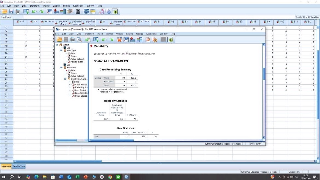Viewport: 320px width, 180px height.
Task: Open Format menu in the Statistics Viewer
Action: click(x=109, y=34)
